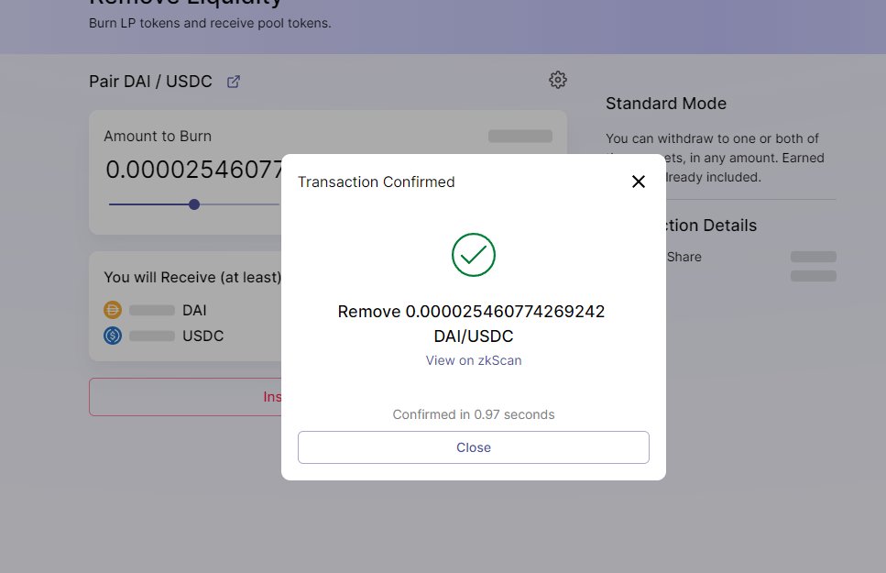Click the USDC token icon

(113, 336)
